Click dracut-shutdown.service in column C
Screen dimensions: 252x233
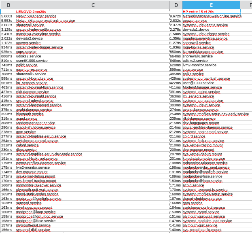93,127
